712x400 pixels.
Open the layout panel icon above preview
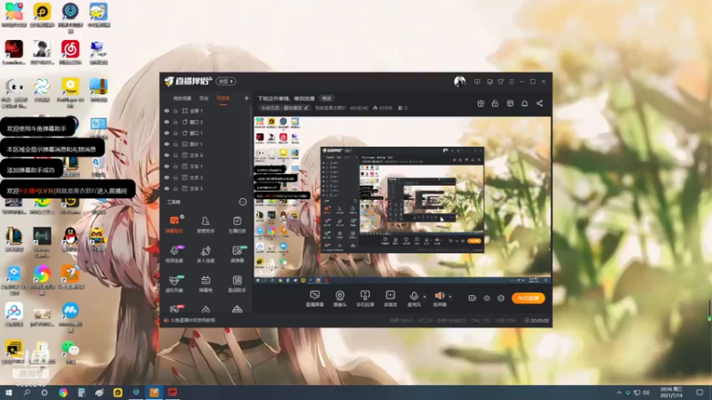coord(510,103)
